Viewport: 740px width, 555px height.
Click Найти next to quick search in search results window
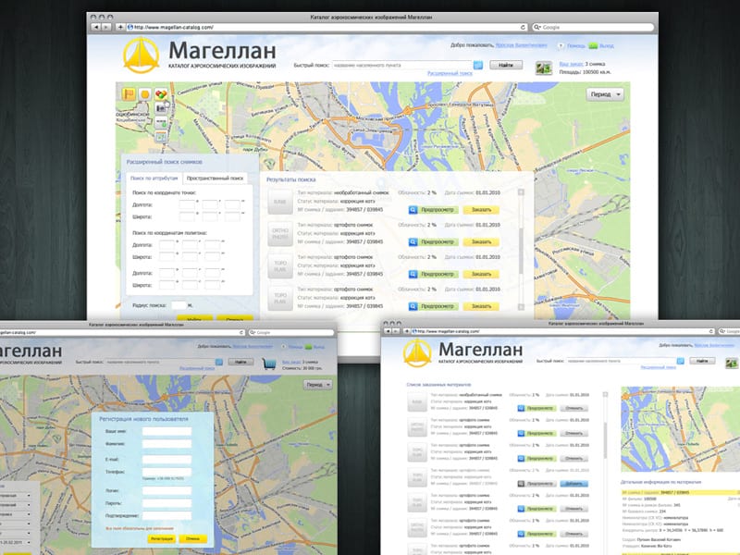click(506, 65)
